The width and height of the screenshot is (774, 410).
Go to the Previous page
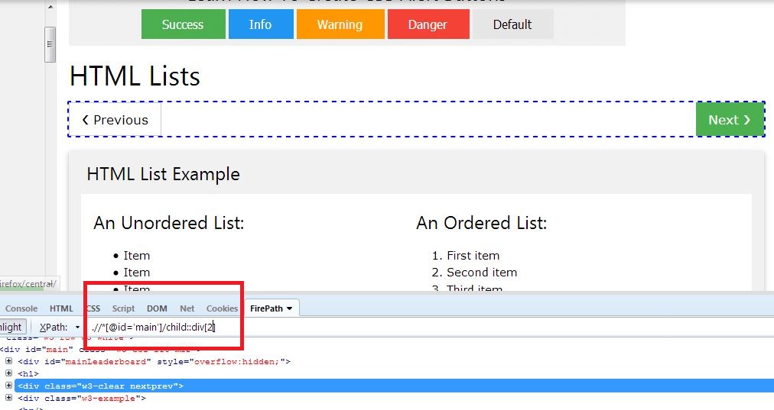(115, 119)
